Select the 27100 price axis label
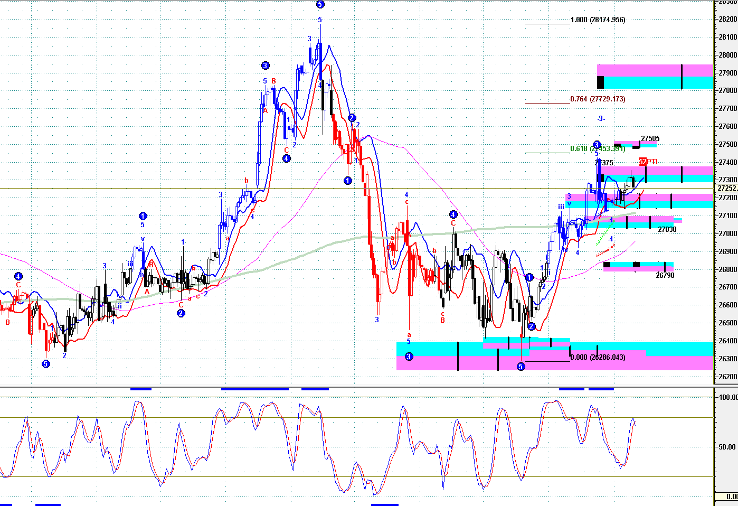Image resolution: width=738 pixels, height=506 pixels. click(728, 216)
